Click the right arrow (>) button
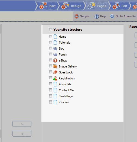The width and height of the screenshot is (137, 142). 22,124
